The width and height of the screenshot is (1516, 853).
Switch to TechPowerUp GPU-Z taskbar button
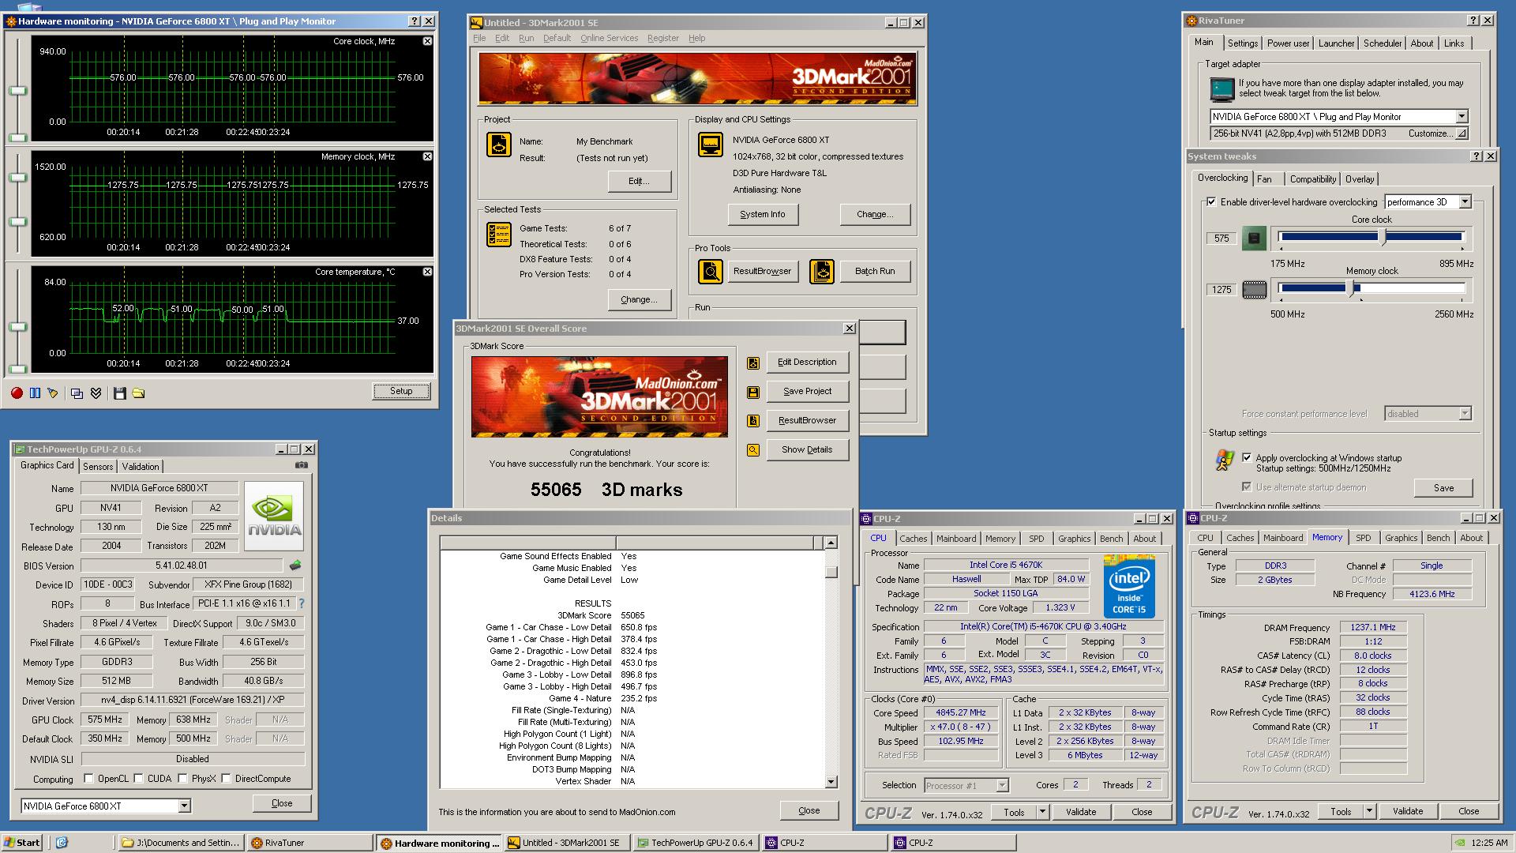[x=696, y=843]
